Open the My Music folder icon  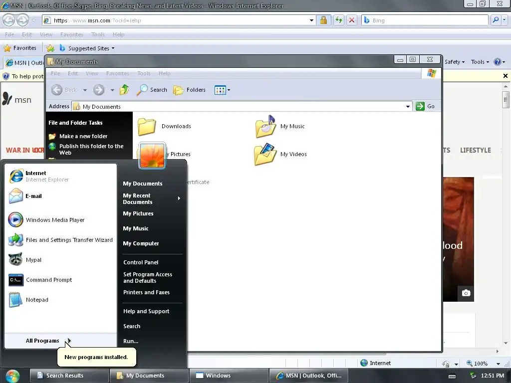click(x=265, y=126)
